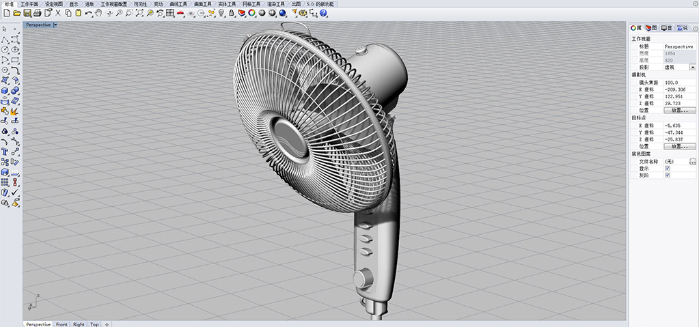Open the color wheel Object Properties icon
Viewport: 699px width, 327px height.
252,13
